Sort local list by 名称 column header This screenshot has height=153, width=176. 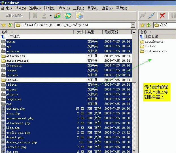click(37, 32)
